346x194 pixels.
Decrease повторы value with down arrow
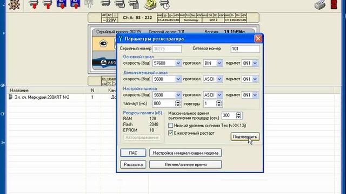tap(219, 105)
